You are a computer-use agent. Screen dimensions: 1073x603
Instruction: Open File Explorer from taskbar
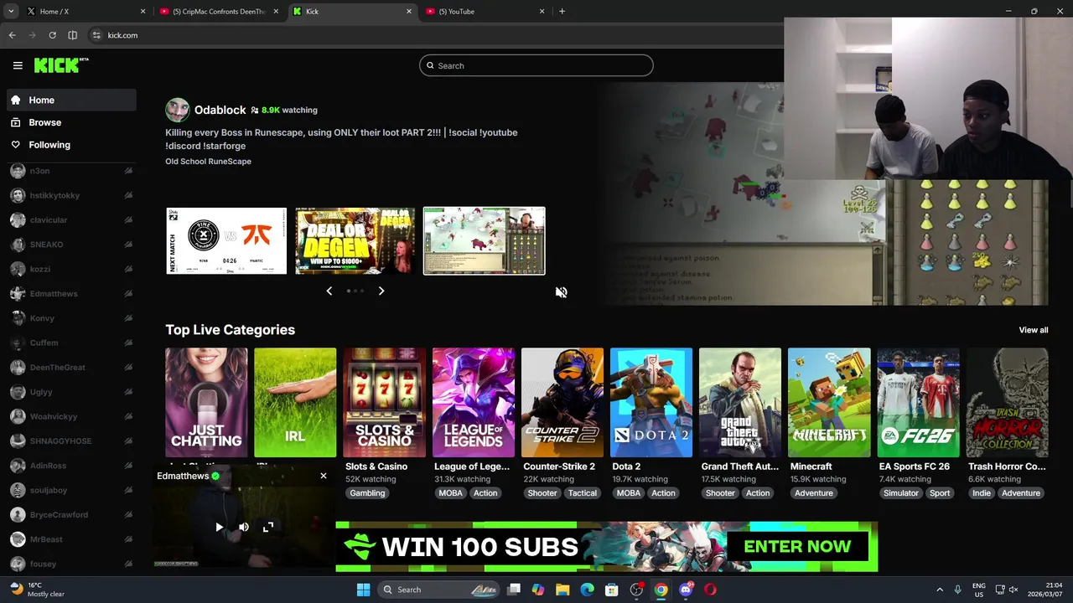pyautogui.click(x=562, y=590)
